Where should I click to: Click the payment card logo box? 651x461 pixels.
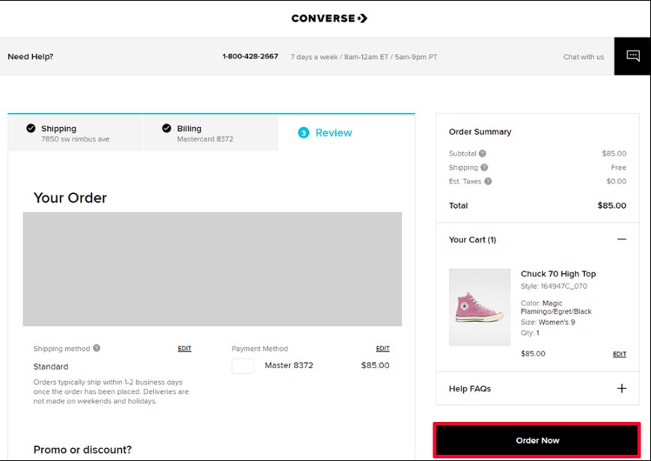click(x=243, y=366)
